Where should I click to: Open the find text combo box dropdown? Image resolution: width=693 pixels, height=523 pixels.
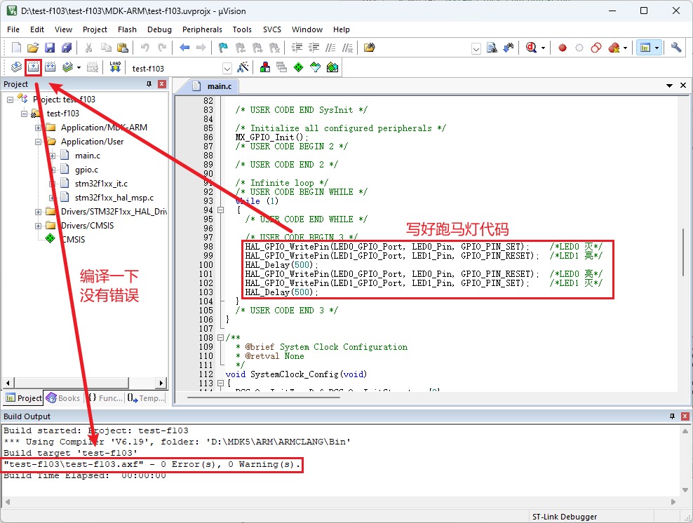pos(476,48)
